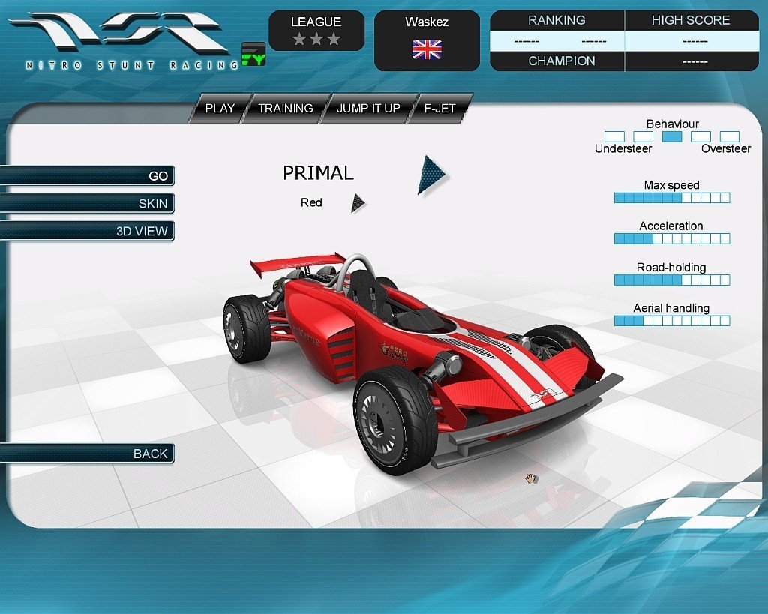Click the Nitro Stunt Racing logo

point(124,41)
